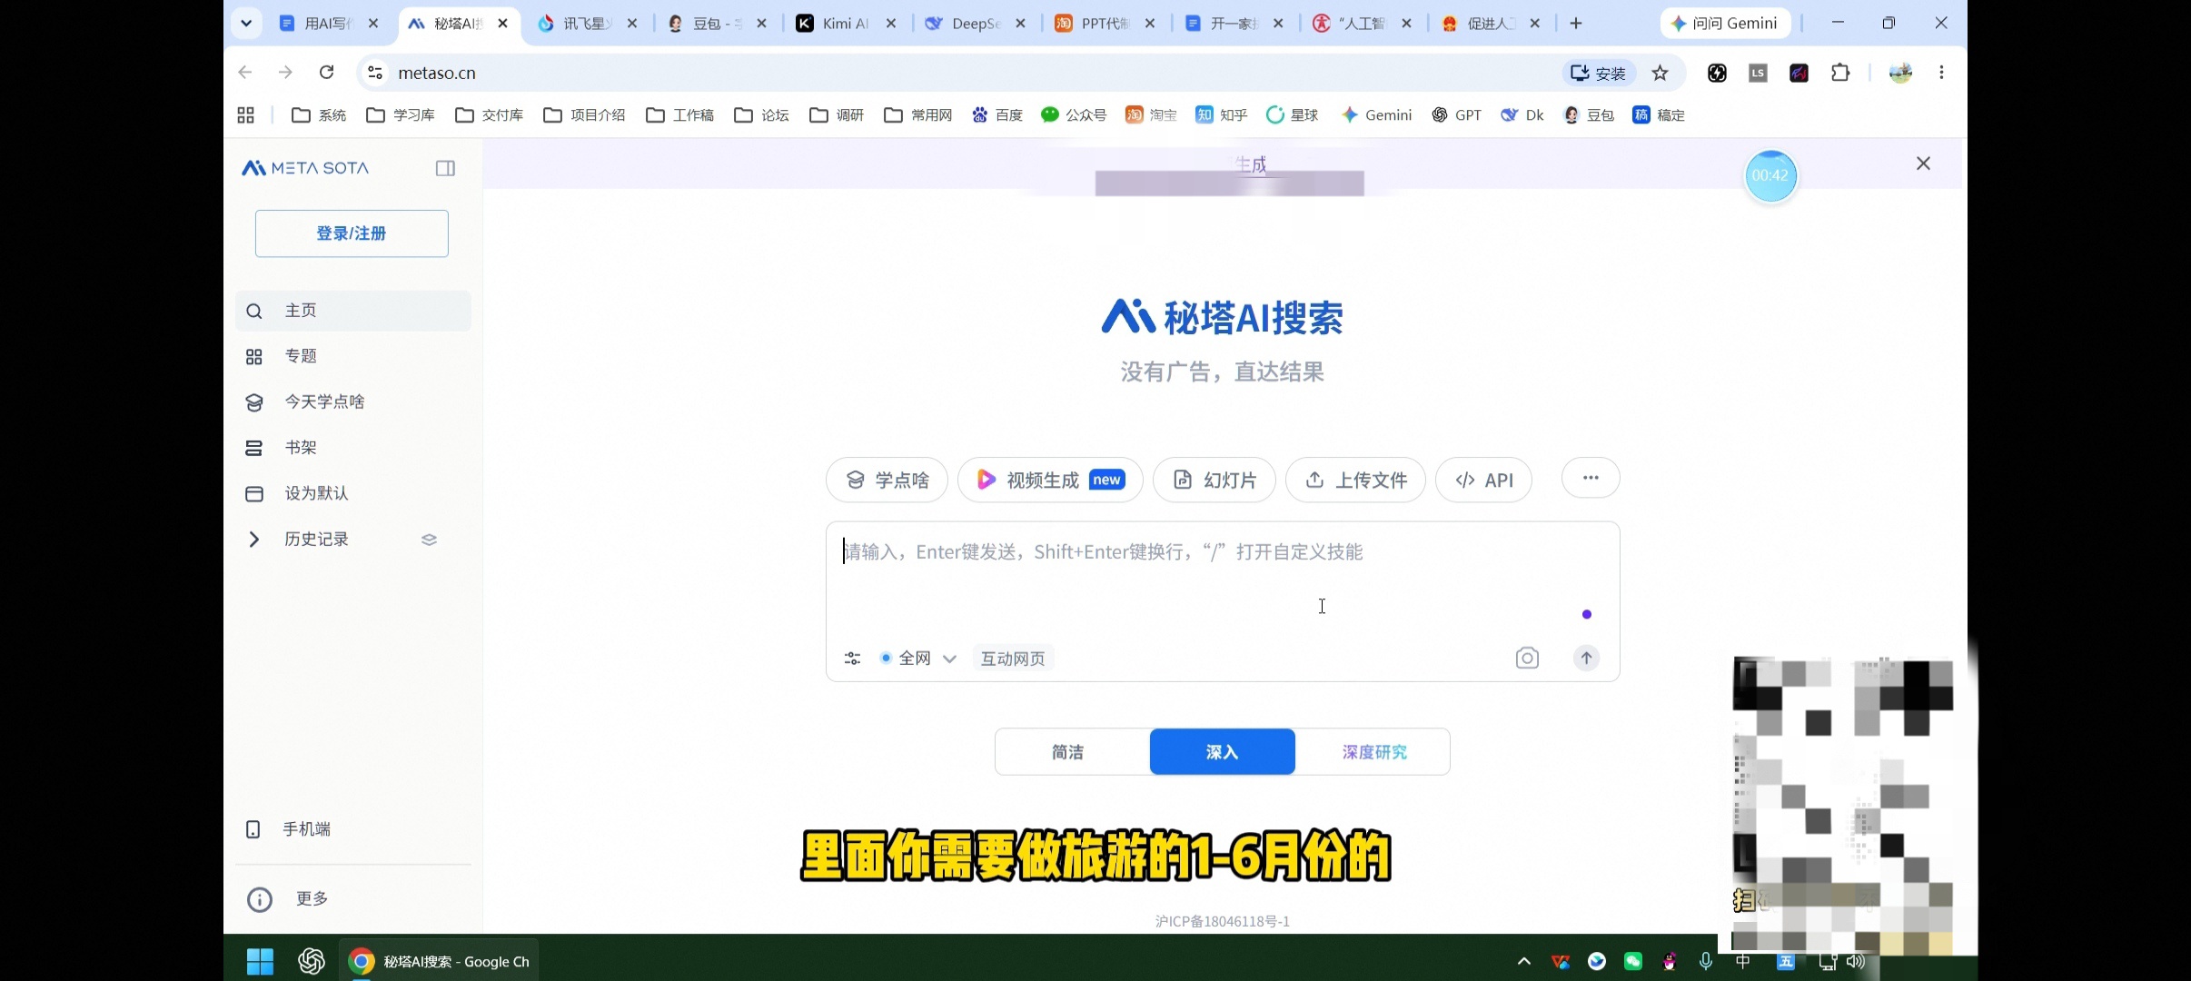Open the Extensions puzzle icon

[x=1840, y=73]
